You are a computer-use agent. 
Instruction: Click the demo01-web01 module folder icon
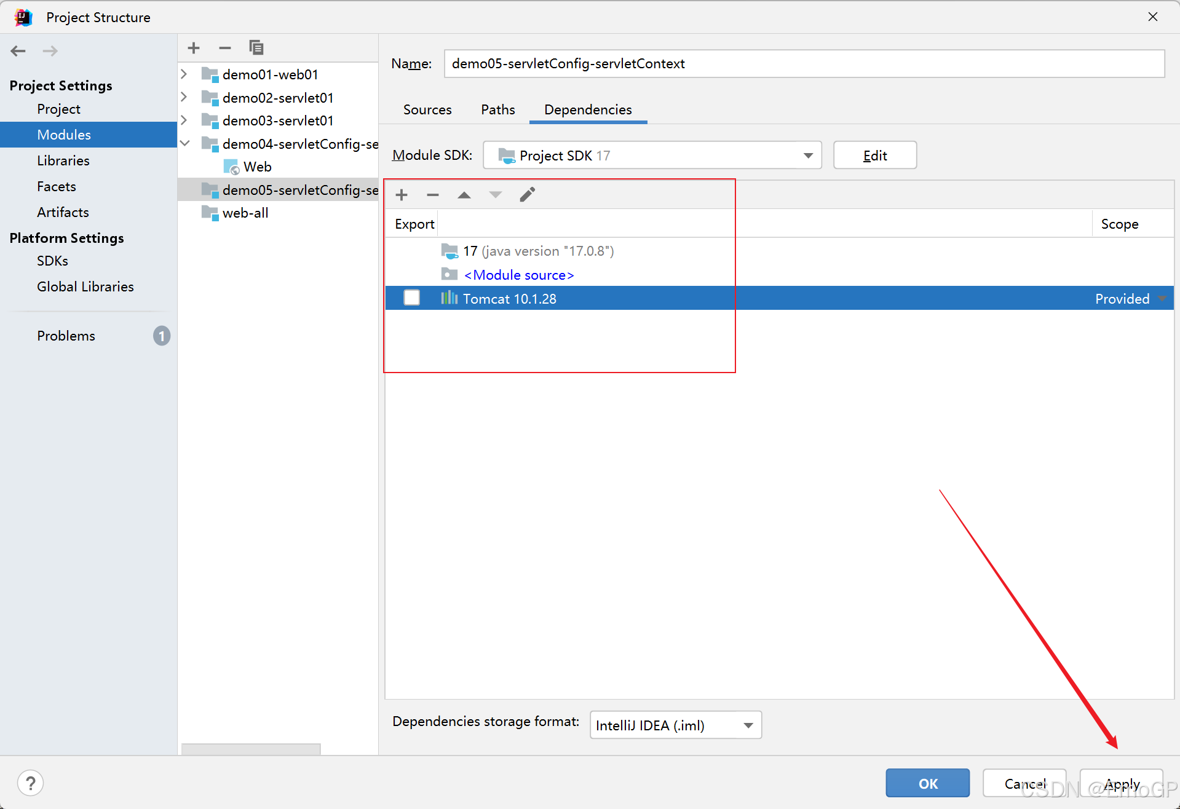click(210, 75)
